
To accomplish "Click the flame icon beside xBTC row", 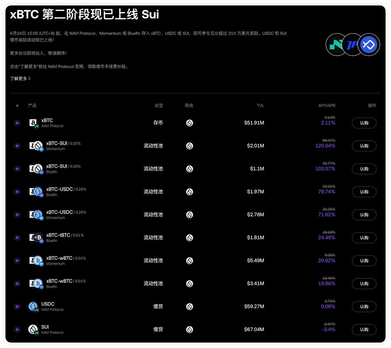I will 17,123.
